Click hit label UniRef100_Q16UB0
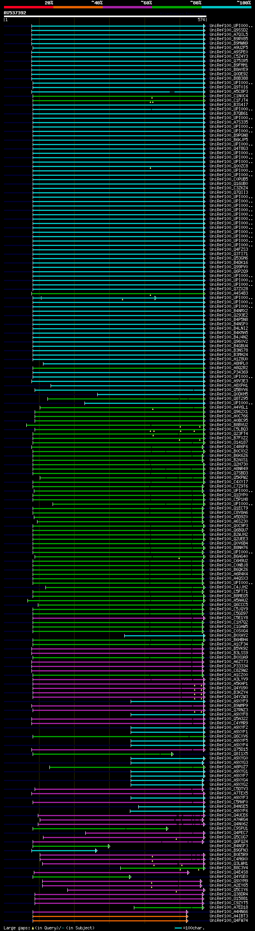The image size is (255, 931). pos(229,183)
